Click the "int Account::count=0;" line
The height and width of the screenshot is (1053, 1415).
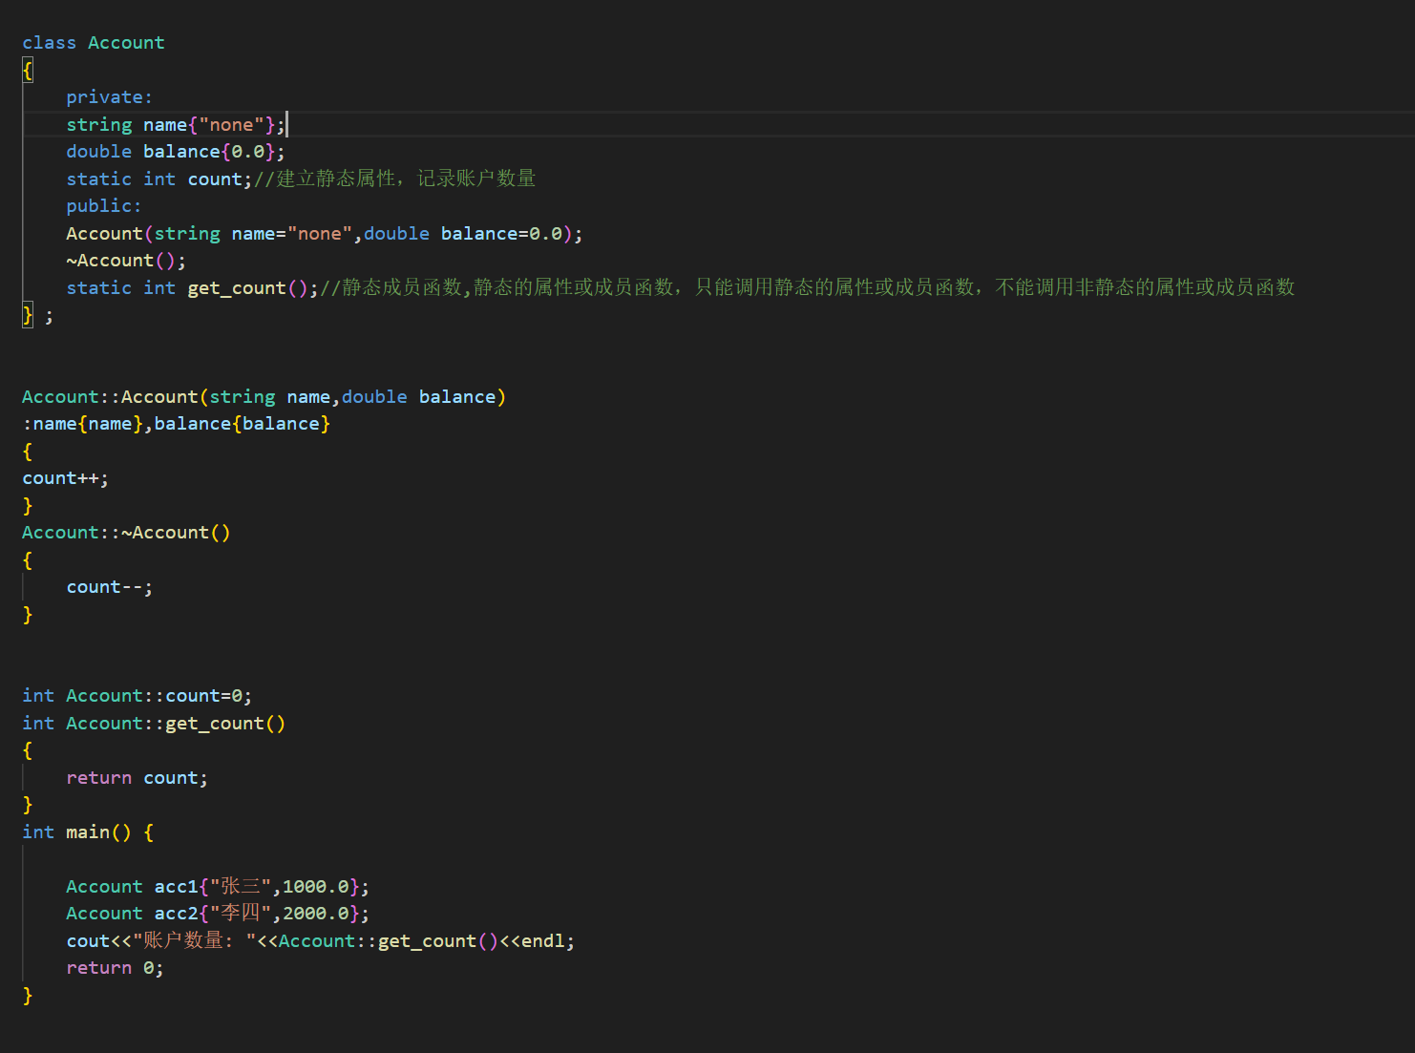point(137,696)
